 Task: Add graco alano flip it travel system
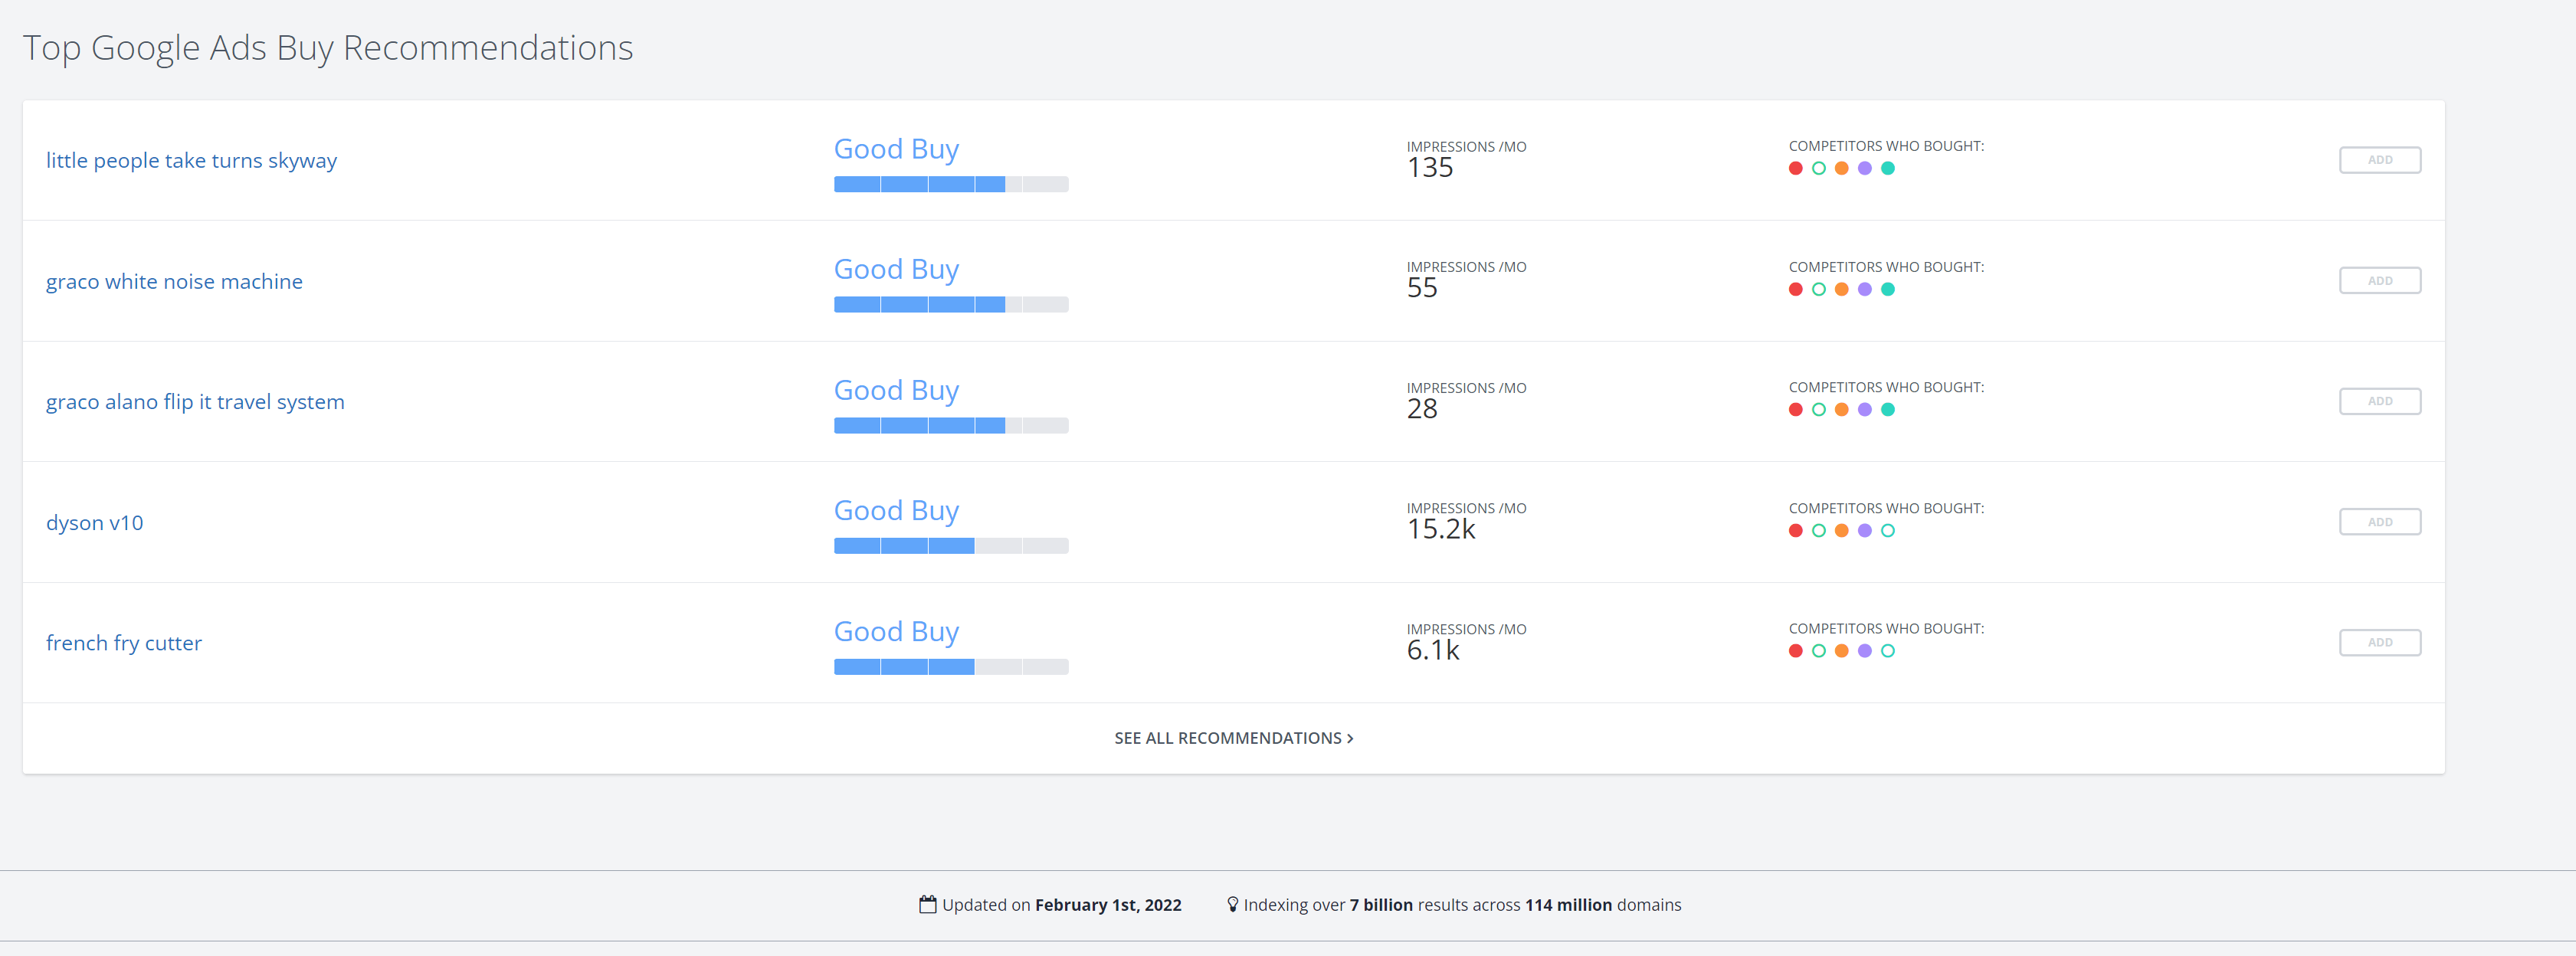(2379, 401)
